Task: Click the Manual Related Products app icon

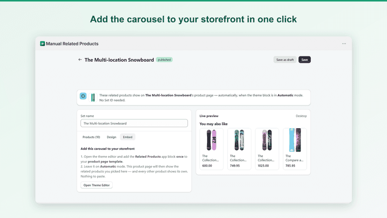Action: point(43,44)
